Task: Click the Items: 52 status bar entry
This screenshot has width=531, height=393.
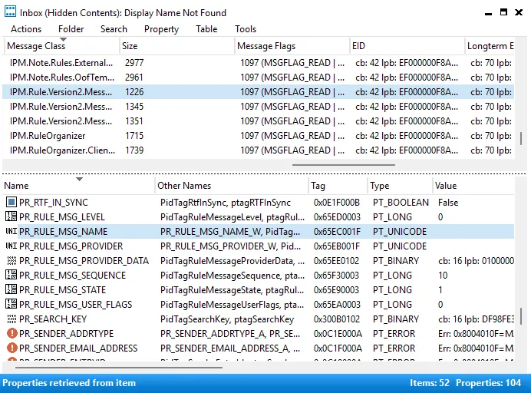Action: [430, 383]
